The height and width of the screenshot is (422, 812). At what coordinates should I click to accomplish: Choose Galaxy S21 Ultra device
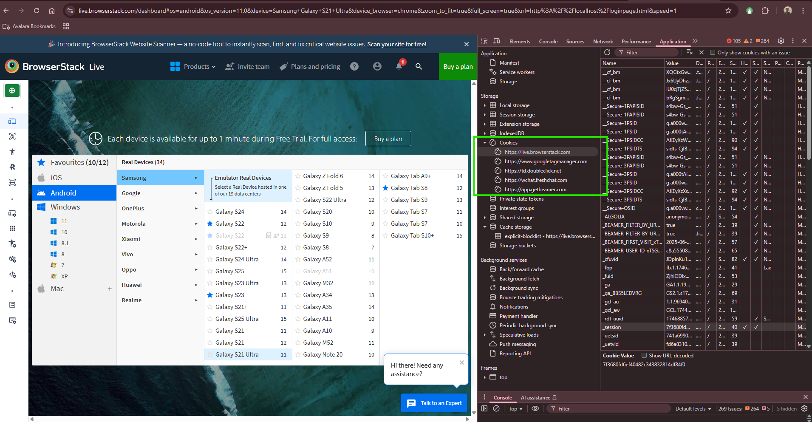tap(248, 354)
